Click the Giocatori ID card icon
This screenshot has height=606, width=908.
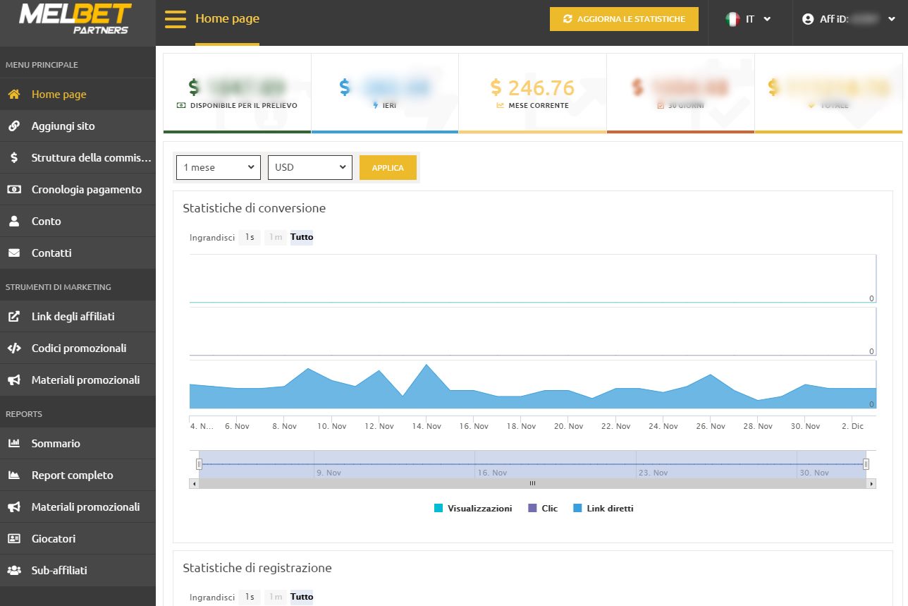14,538
